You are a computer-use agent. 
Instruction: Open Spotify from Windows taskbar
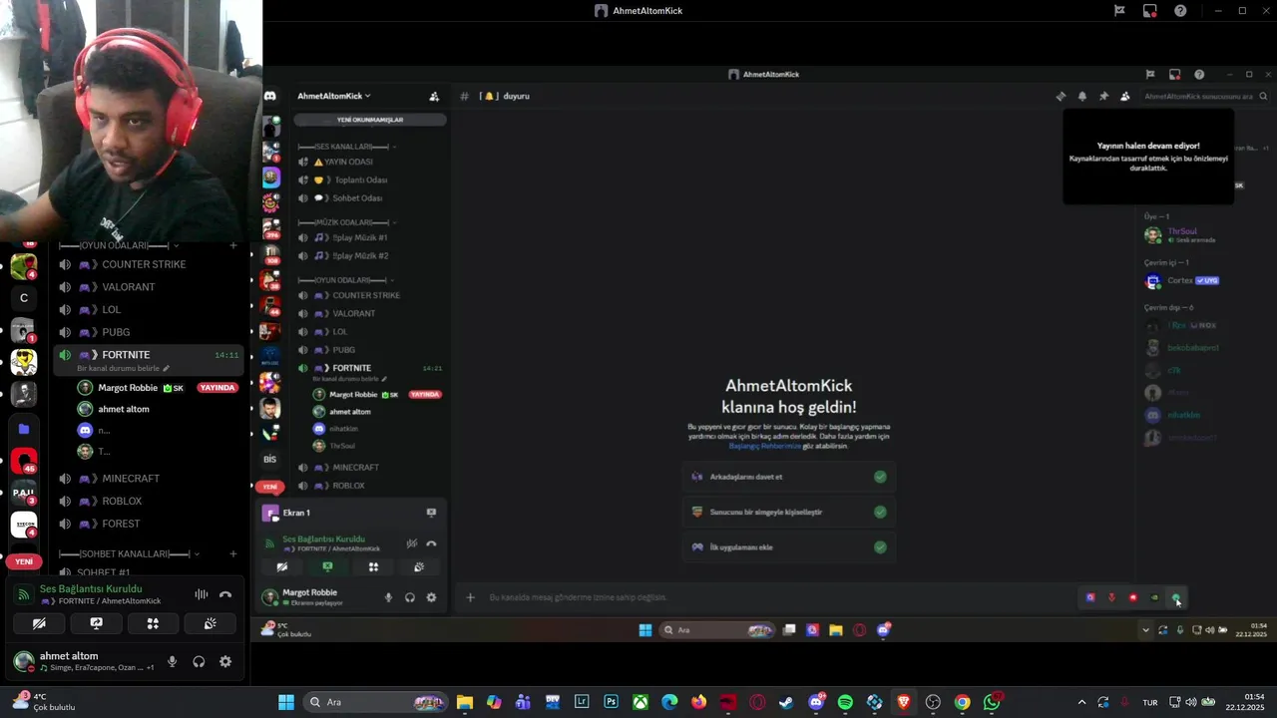pyautogui.click(x=845, y=702)
